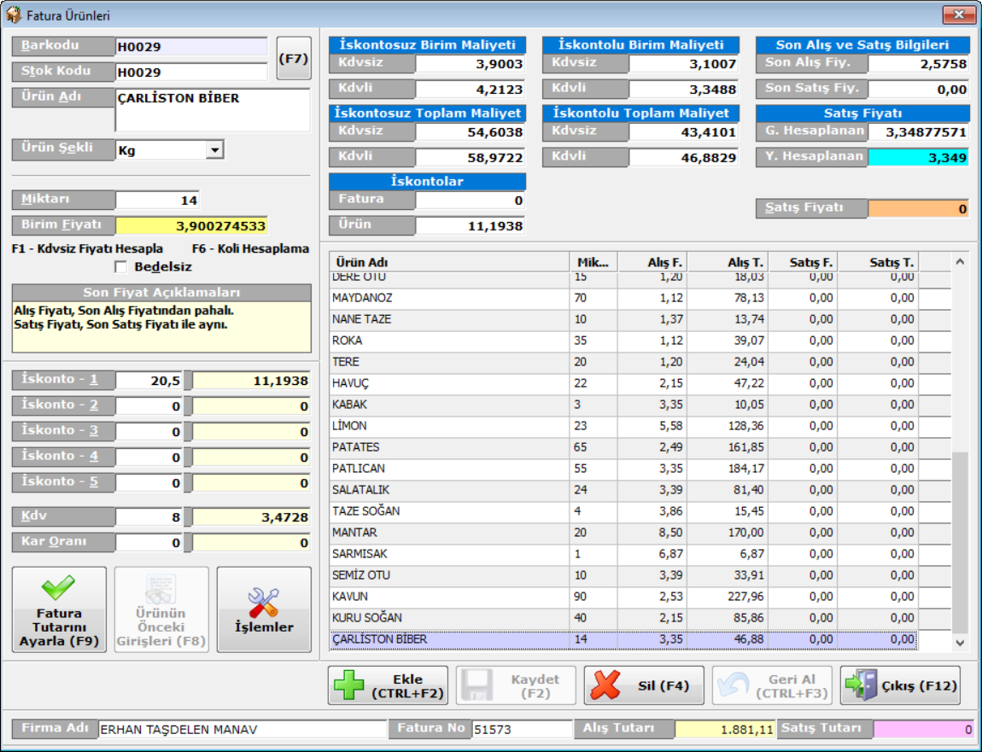This screenshot has width=982, height=752.
Task: Click the green plus Ekle icon
Action: pos(349,685)
